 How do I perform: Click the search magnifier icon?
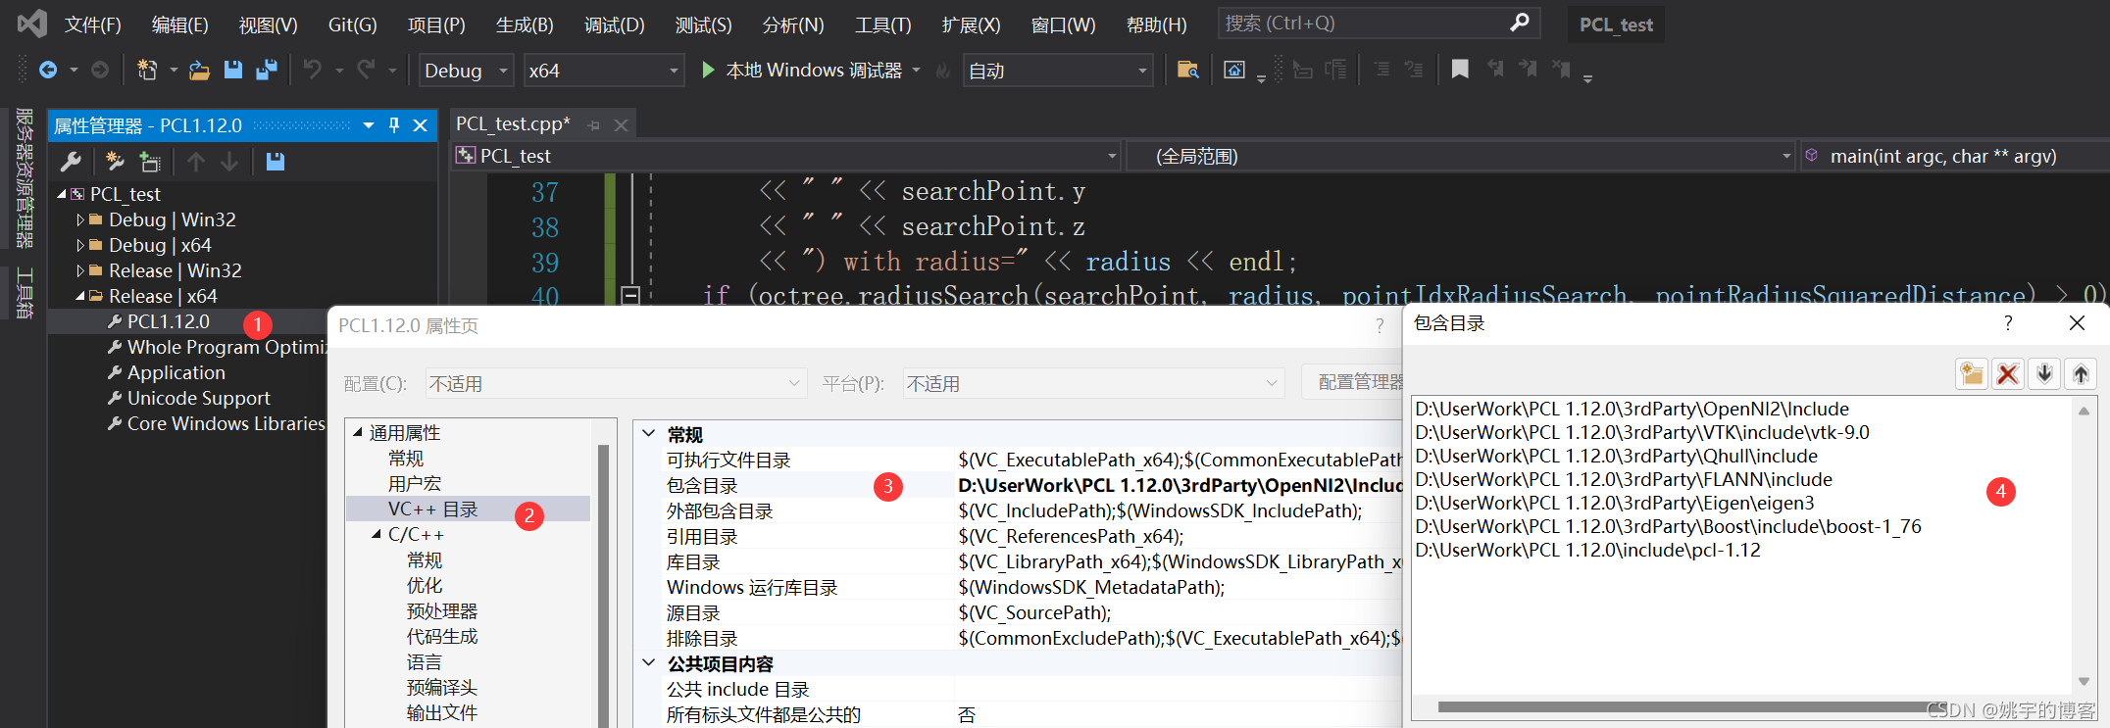pyautogui.click(x=1520, y=23)
